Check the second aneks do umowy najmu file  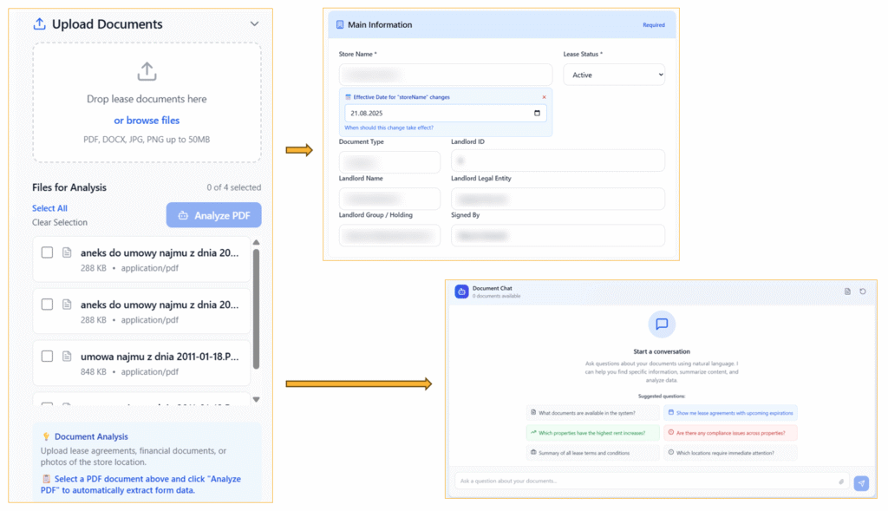(x=48, y=305)
